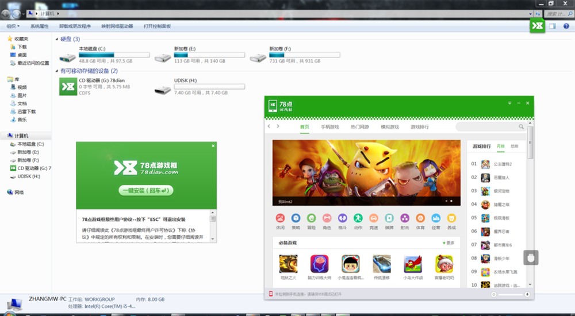Click the phone connection status icon
Screen dimensions: 575x316
coord(271,294)
